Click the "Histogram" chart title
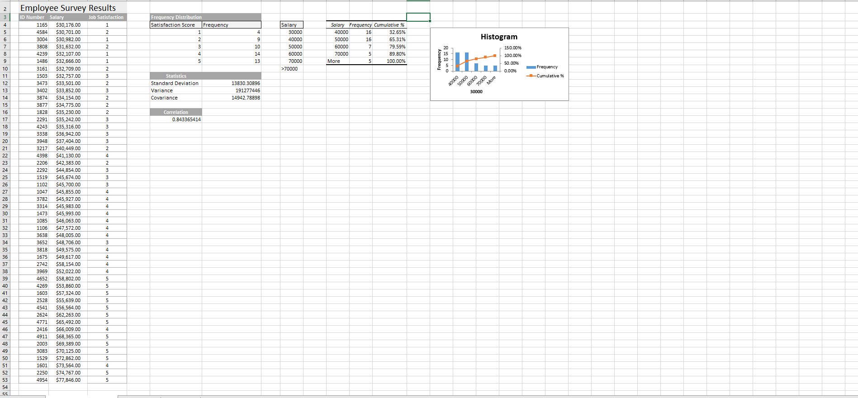Image resolution: width=858 pixels, height=398 pixels. tap(499, 37)
